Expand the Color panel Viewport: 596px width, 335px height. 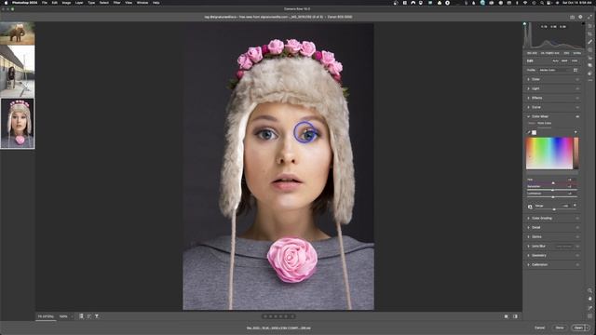click(x=529, y=79)
